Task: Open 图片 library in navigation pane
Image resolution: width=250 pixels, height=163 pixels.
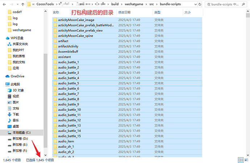Action: pyautogui.click(x=13, y=102)
